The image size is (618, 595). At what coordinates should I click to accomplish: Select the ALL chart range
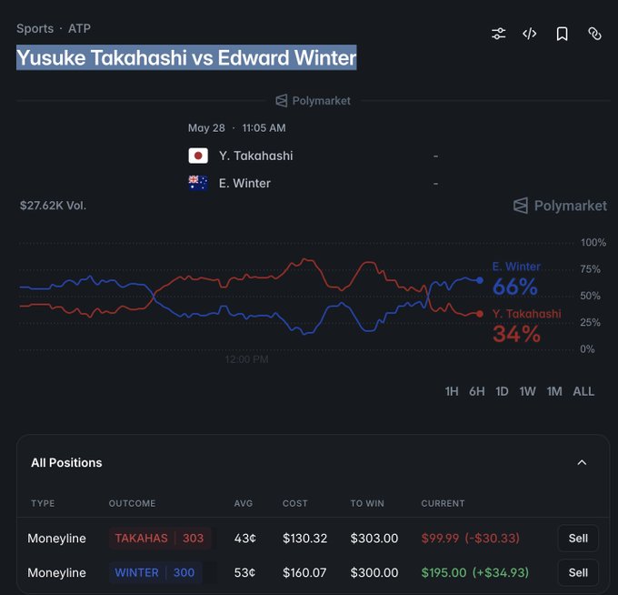click(x=583, y=391)
